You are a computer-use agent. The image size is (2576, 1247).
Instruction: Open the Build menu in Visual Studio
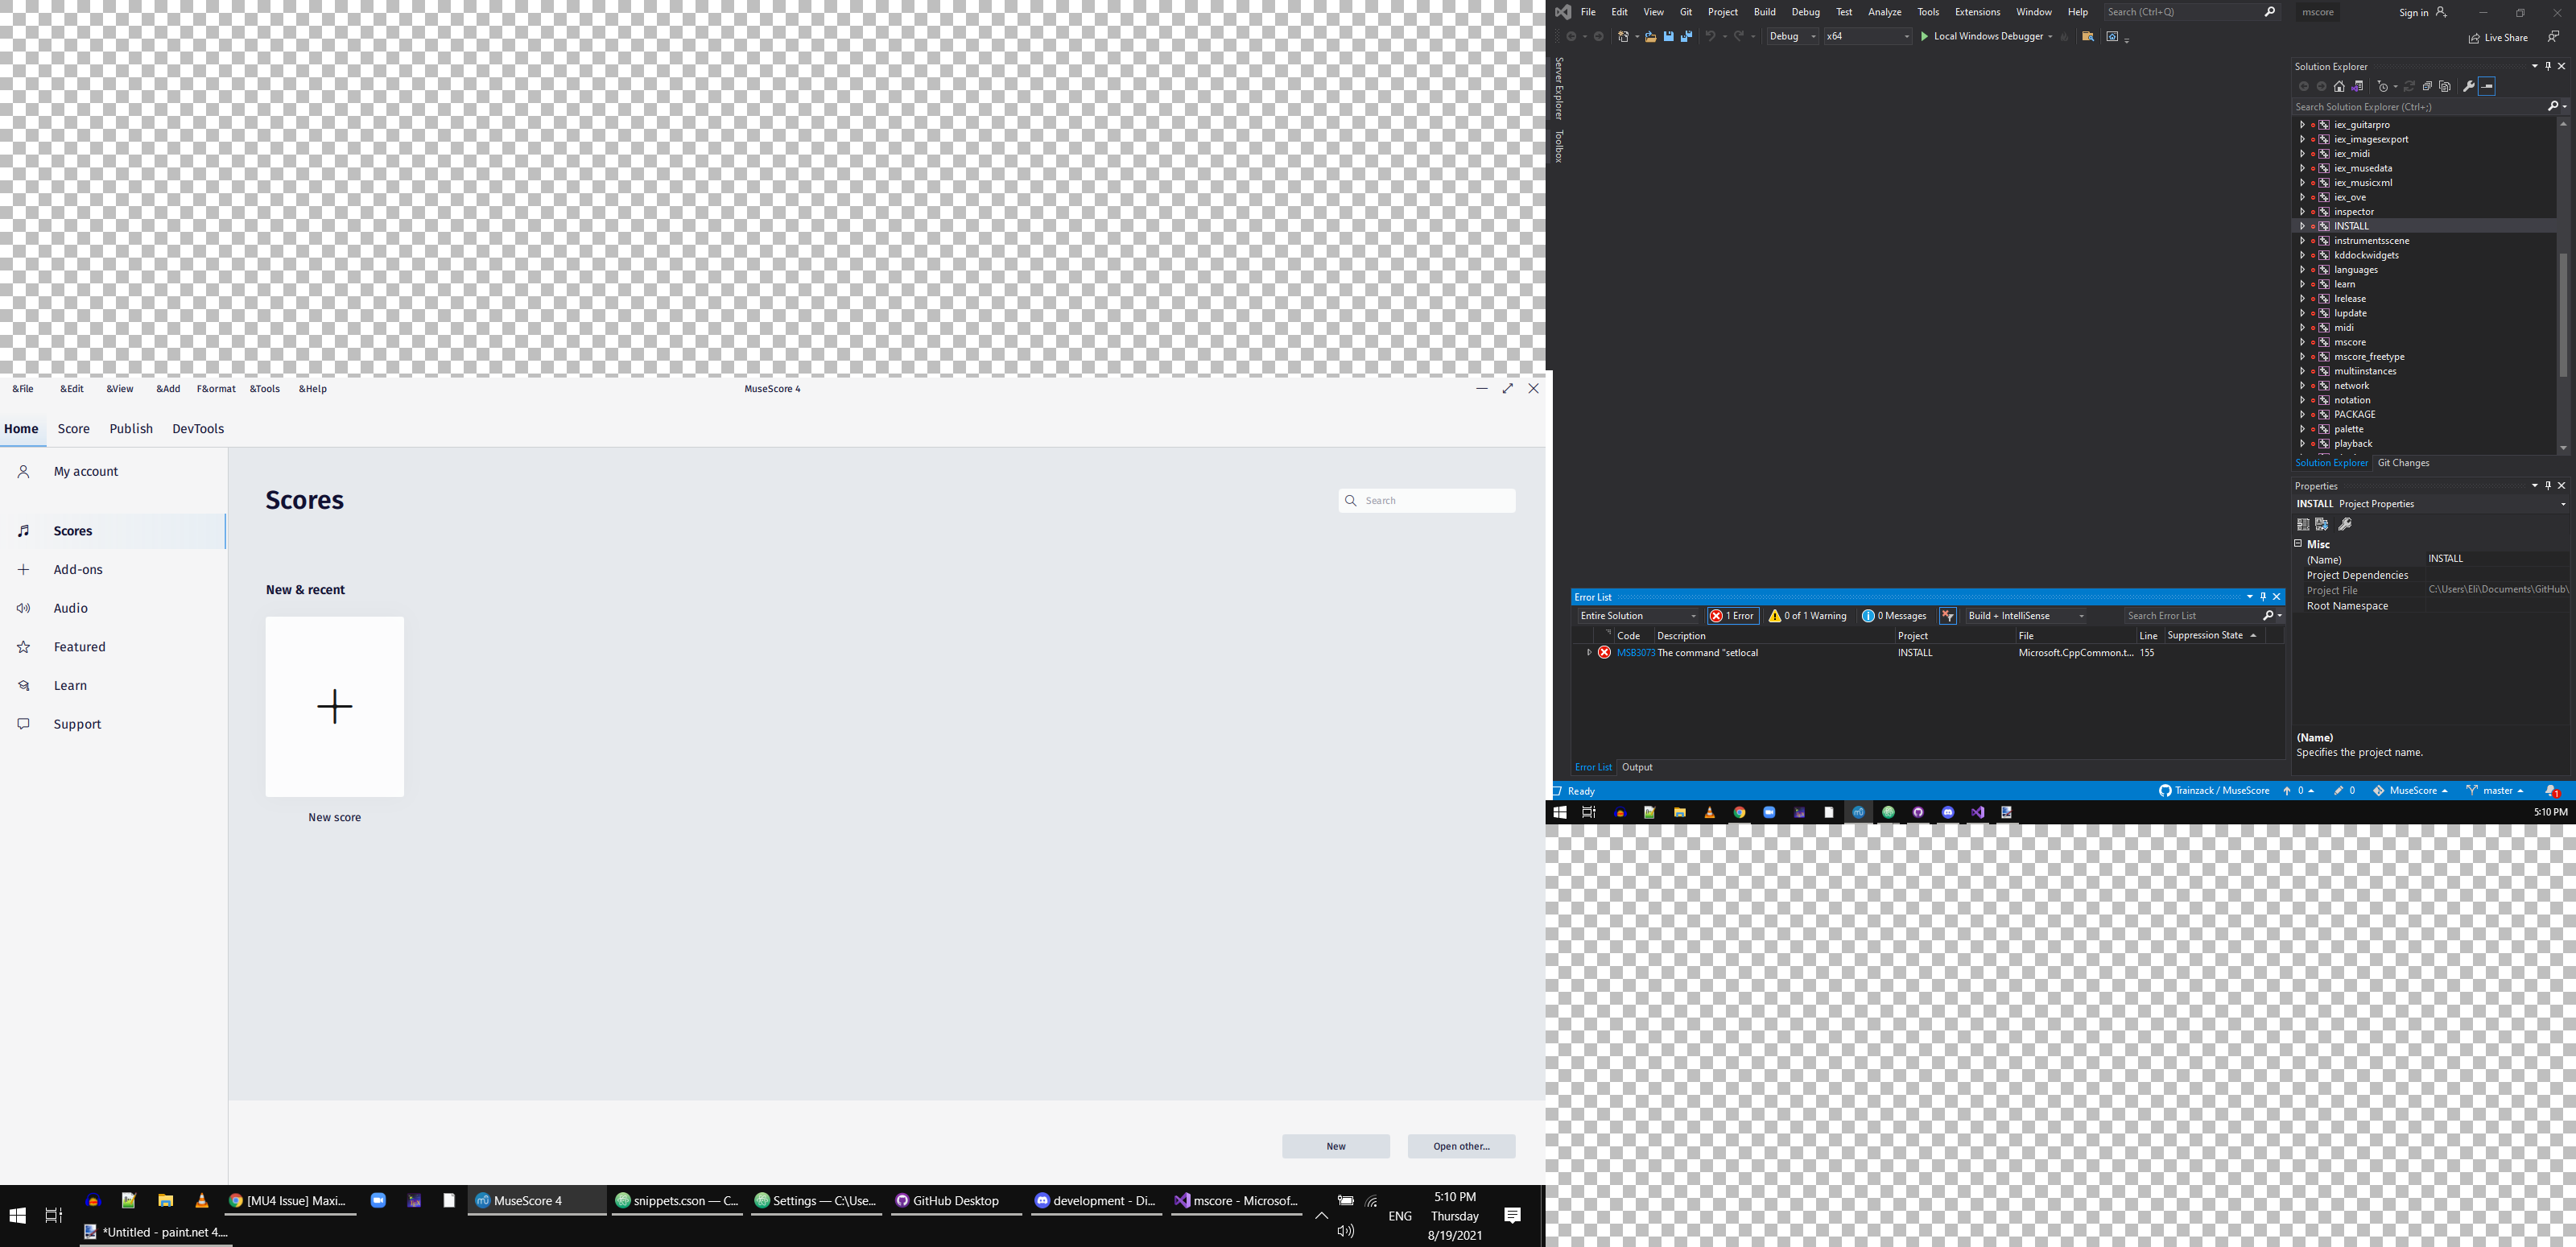pos(1764,12)
